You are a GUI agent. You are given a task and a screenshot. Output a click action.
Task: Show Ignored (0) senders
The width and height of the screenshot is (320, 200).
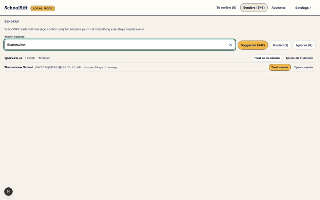click(304, 45)
